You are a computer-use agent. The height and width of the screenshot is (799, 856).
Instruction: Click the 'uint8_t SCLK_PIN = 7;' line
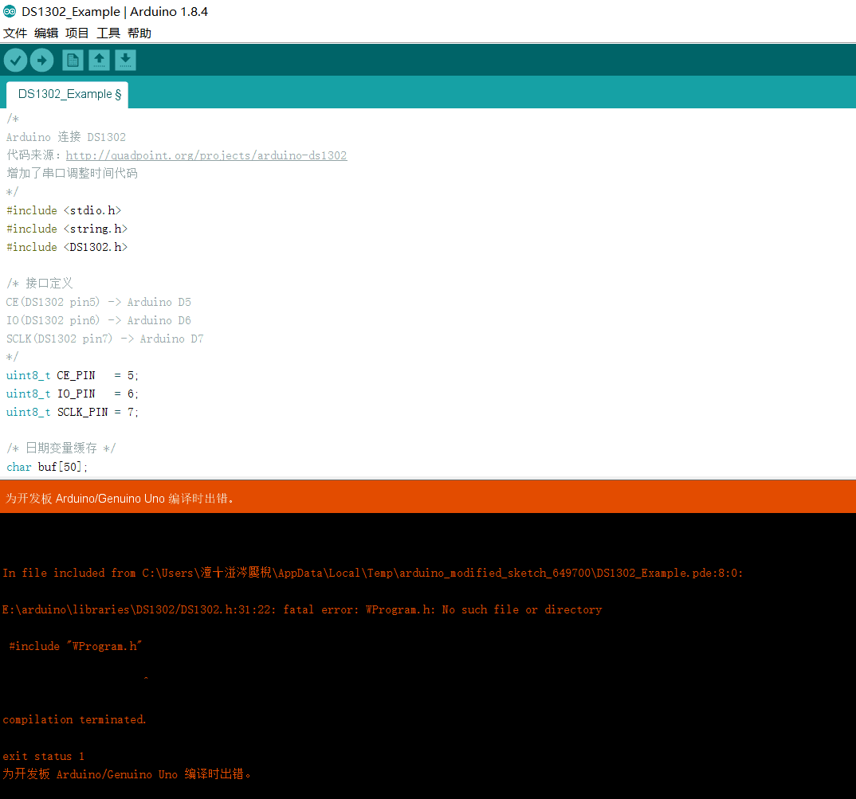tap(73, 412)
